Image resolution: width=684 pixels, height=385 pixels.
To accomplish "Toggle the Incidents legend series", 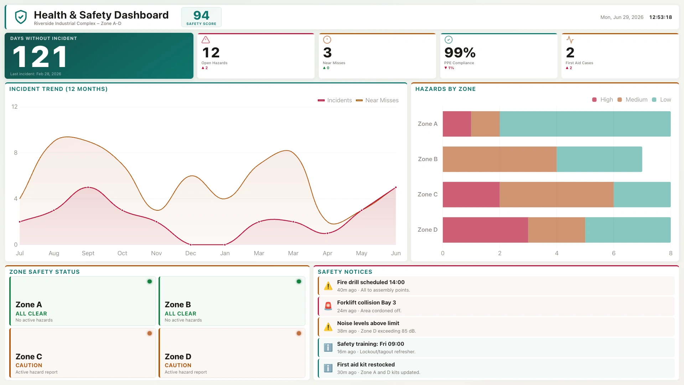I will pyautogui.click(x=335, y=101).
